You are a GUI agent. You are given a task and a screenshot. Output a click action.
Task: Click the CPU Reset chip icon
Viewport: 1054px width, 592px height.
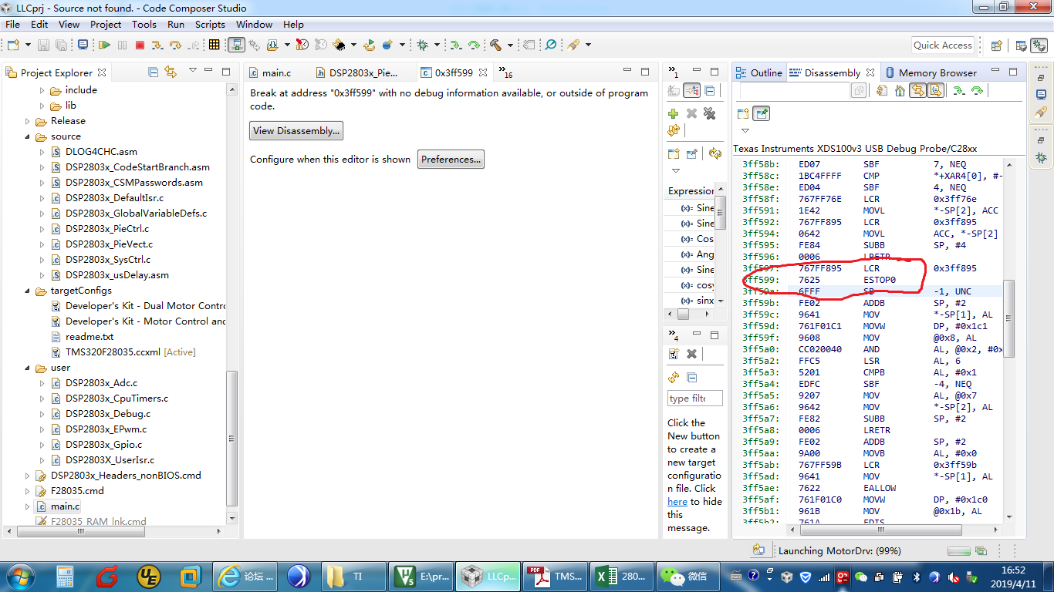coord(339,45)
